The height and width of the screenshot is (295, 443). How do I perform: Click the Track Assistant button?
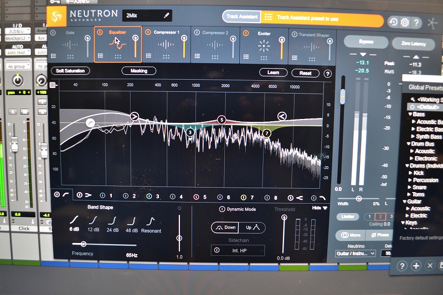point(242,17)
